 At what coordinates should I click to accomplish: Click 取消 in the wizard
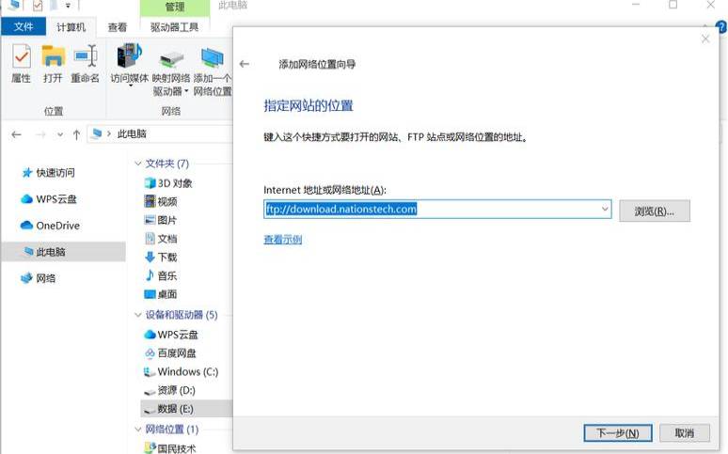coord(685,433)
